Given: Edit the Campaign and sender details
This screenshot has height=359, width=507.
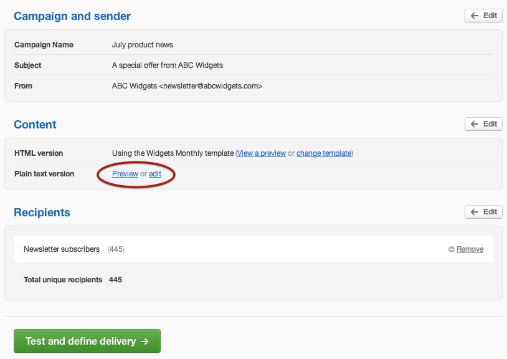Looking at the screenshot, I should point(483,15).
